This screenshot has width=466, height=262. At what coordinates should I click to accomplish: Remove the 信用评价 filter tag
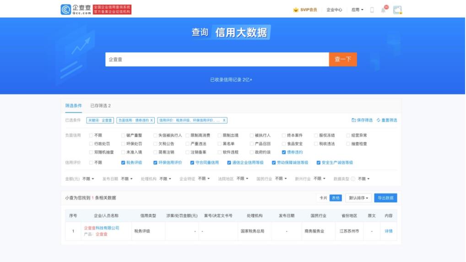(x=224, y=120)
